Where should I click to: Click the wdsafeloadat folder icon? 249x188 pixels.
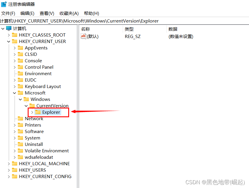pos(20,157)
